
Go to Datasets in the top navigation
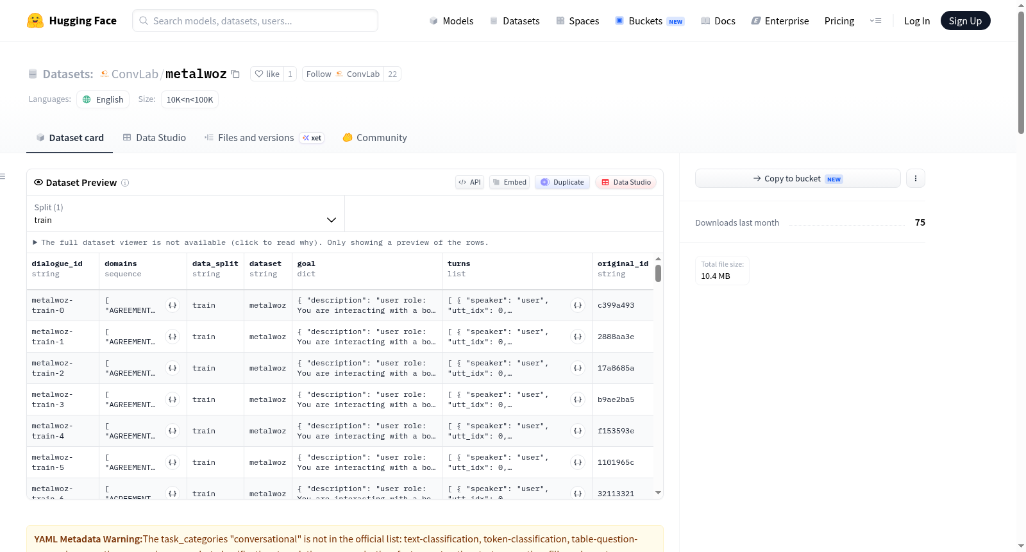tap(515, 21)
